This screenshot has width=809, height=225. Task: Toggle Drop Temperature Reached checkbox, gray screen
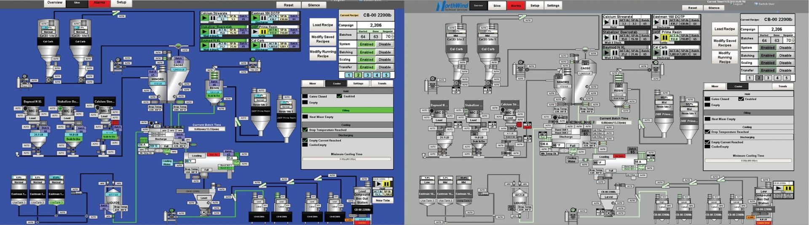pos(707,132)
